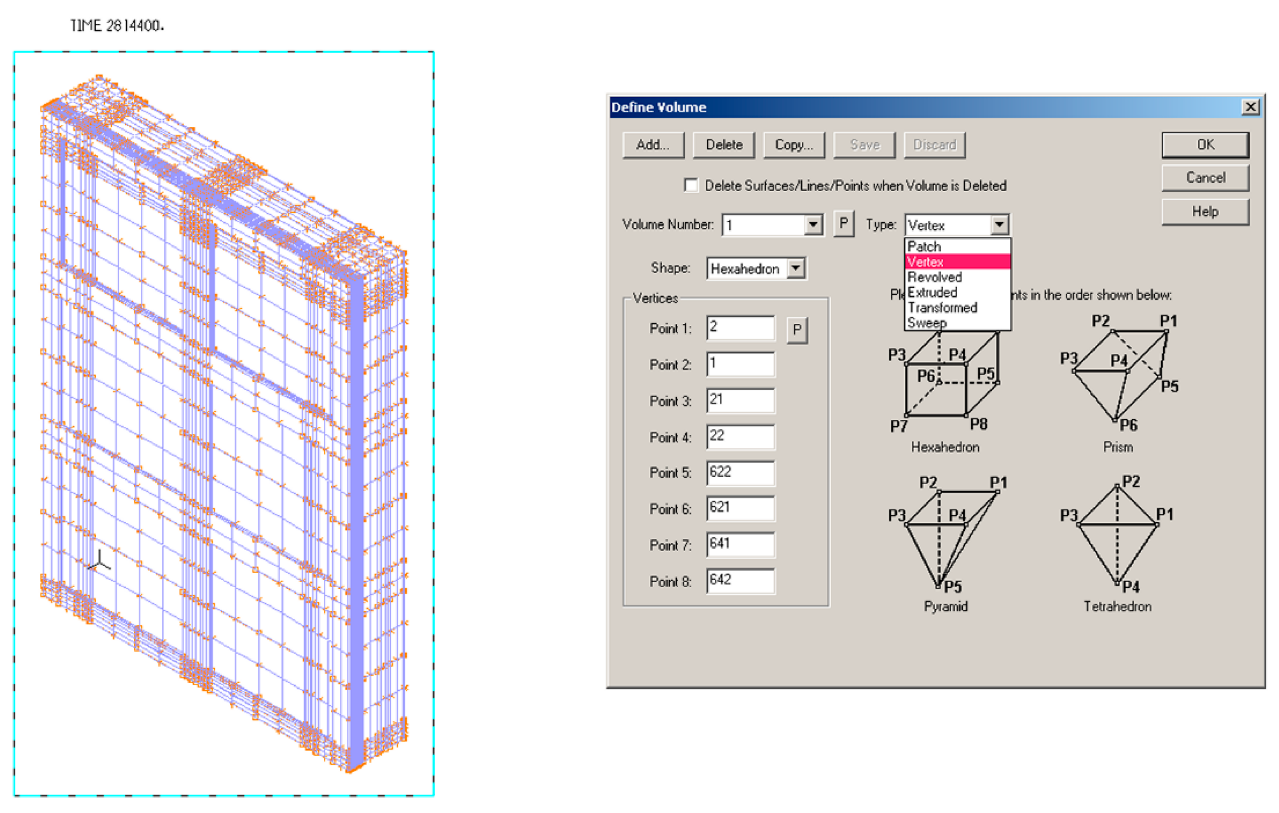Enable Delete Surfaces/Lines/Points when Volume is Deleted
Image resolution: width=1279 pixels, height=813 pixels.
(691, 185)
